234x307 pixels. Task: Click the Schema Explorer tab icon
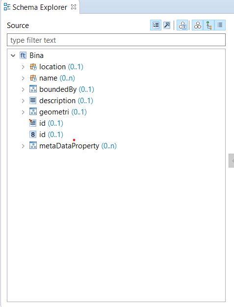7,7
